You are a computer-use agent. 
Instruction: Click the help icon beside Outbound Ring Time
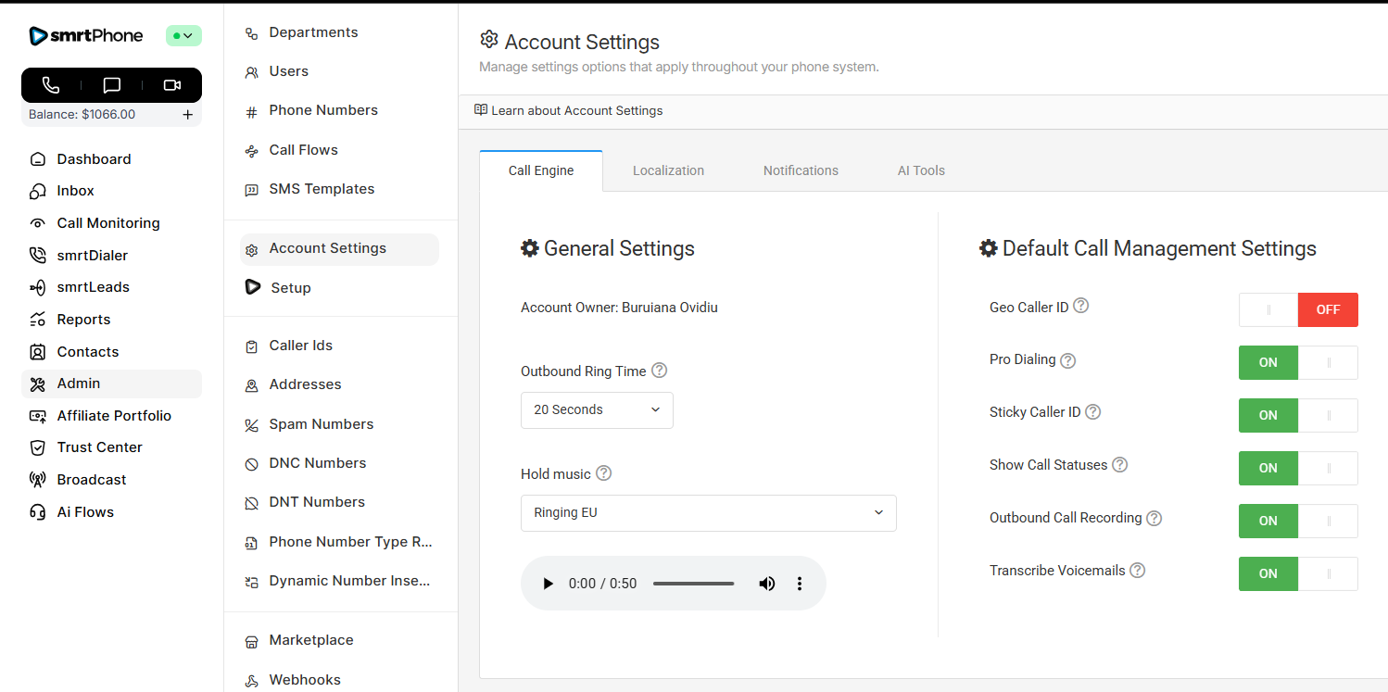pos(659,371)
